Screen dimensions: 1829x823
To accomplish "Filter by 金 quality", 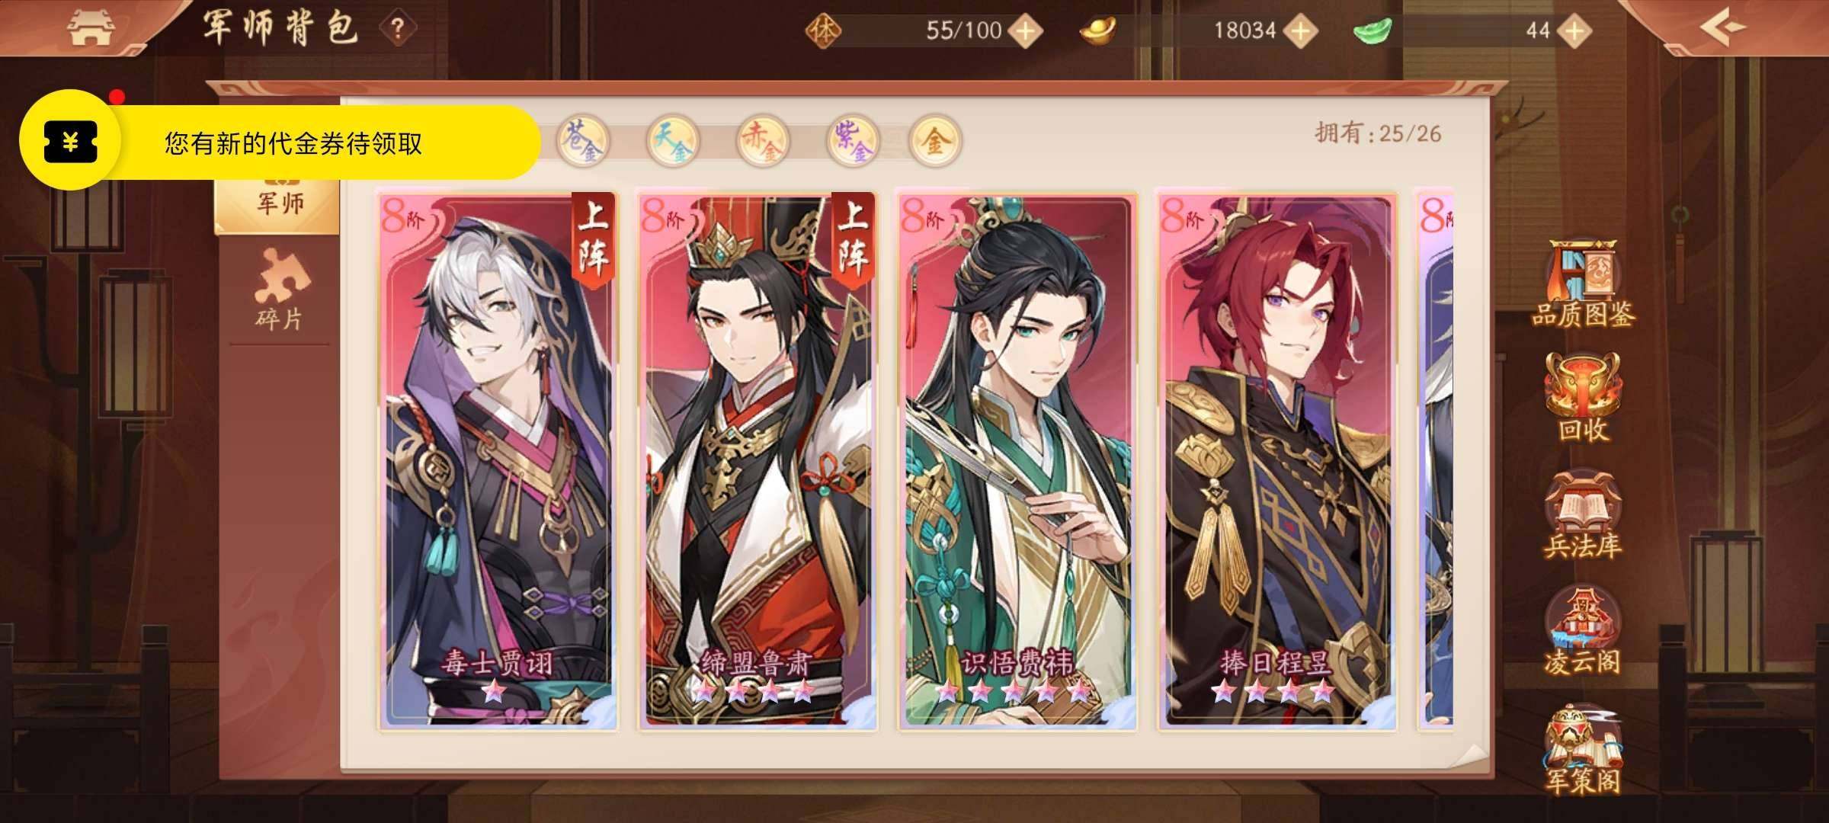I will click(x=935, y=140).
